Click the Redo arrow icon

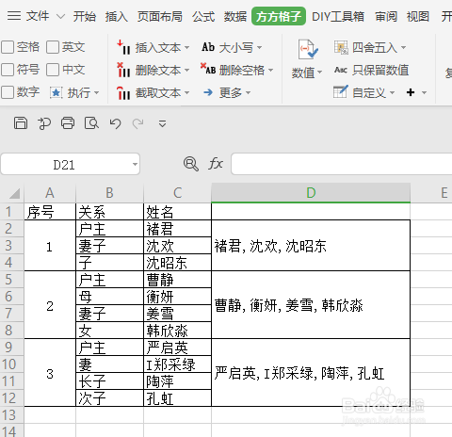pyautogui.click(x=138, y=123)
